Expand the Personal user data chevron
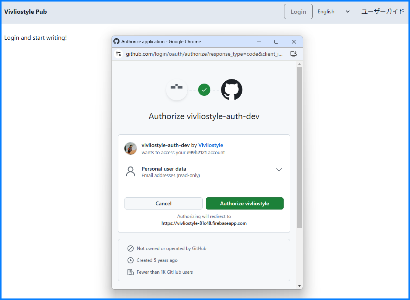The height and width of the screenshot is (300, 410). (x=279, y=169)
